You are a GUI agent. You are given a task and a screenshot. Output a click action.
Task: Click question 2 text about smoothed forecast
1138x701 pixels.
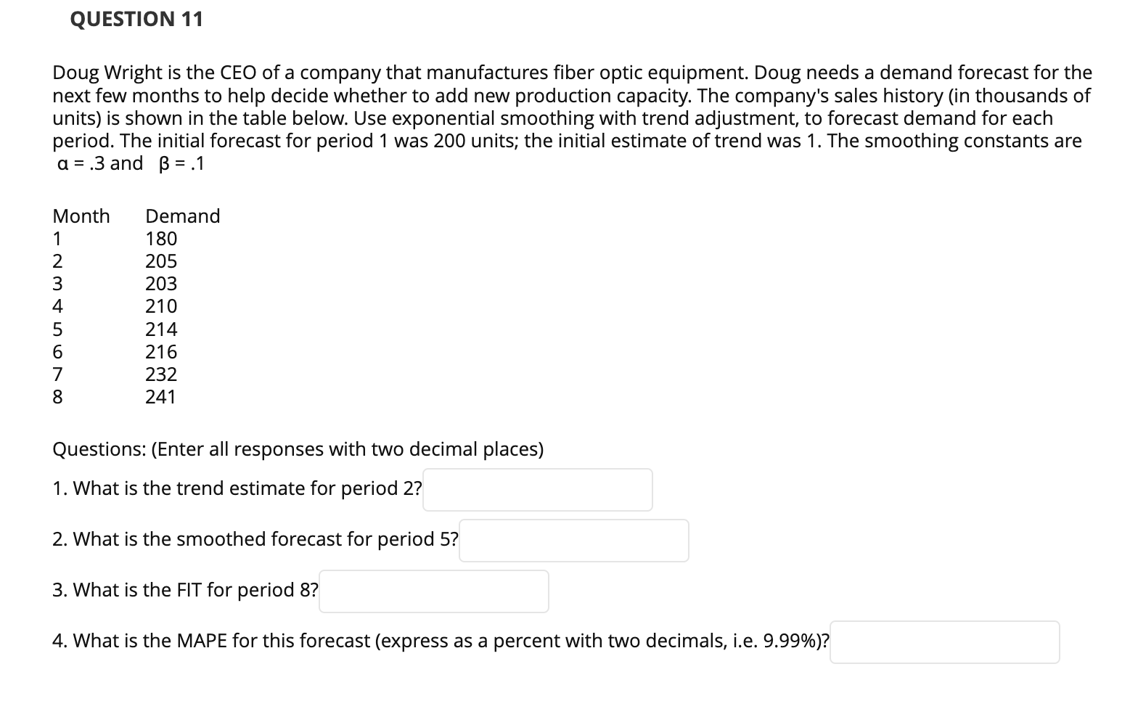254,539
